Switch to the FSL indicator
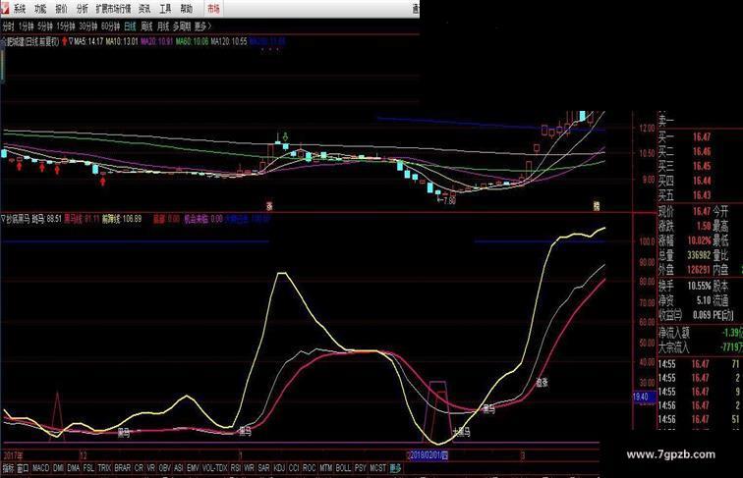Image resolution: width=743 pixels, height=478 pixels. coord(88,468)
